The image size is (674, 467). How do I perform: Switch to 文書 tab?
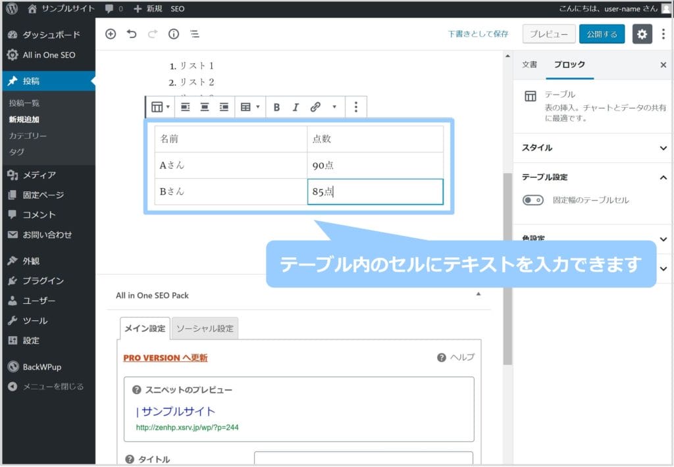pyautogui.click(x=530, y=64)
